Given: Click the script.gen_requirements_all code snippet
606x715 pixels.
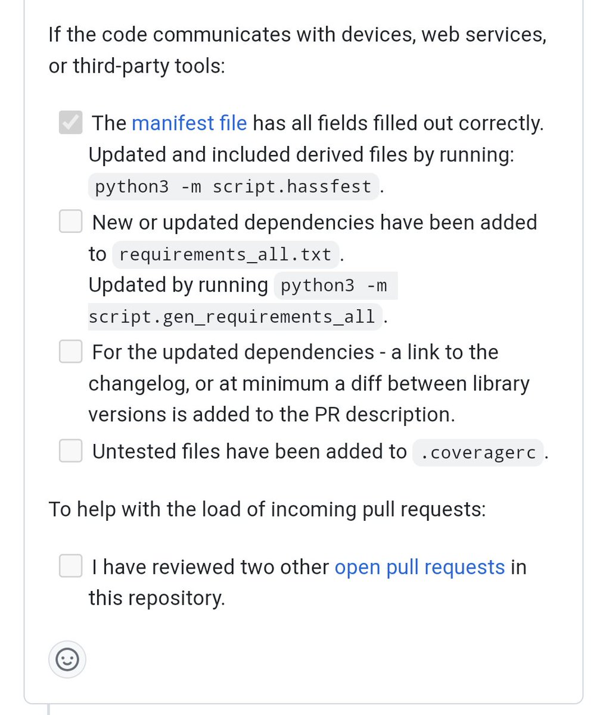Looking at the screenshot, I should (232, 316).
